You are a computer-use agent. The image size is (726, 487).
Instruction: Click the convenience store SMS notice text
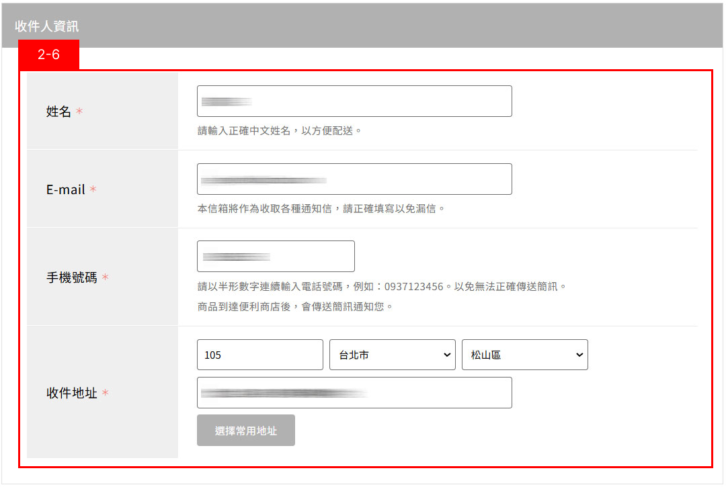point(294,307)
